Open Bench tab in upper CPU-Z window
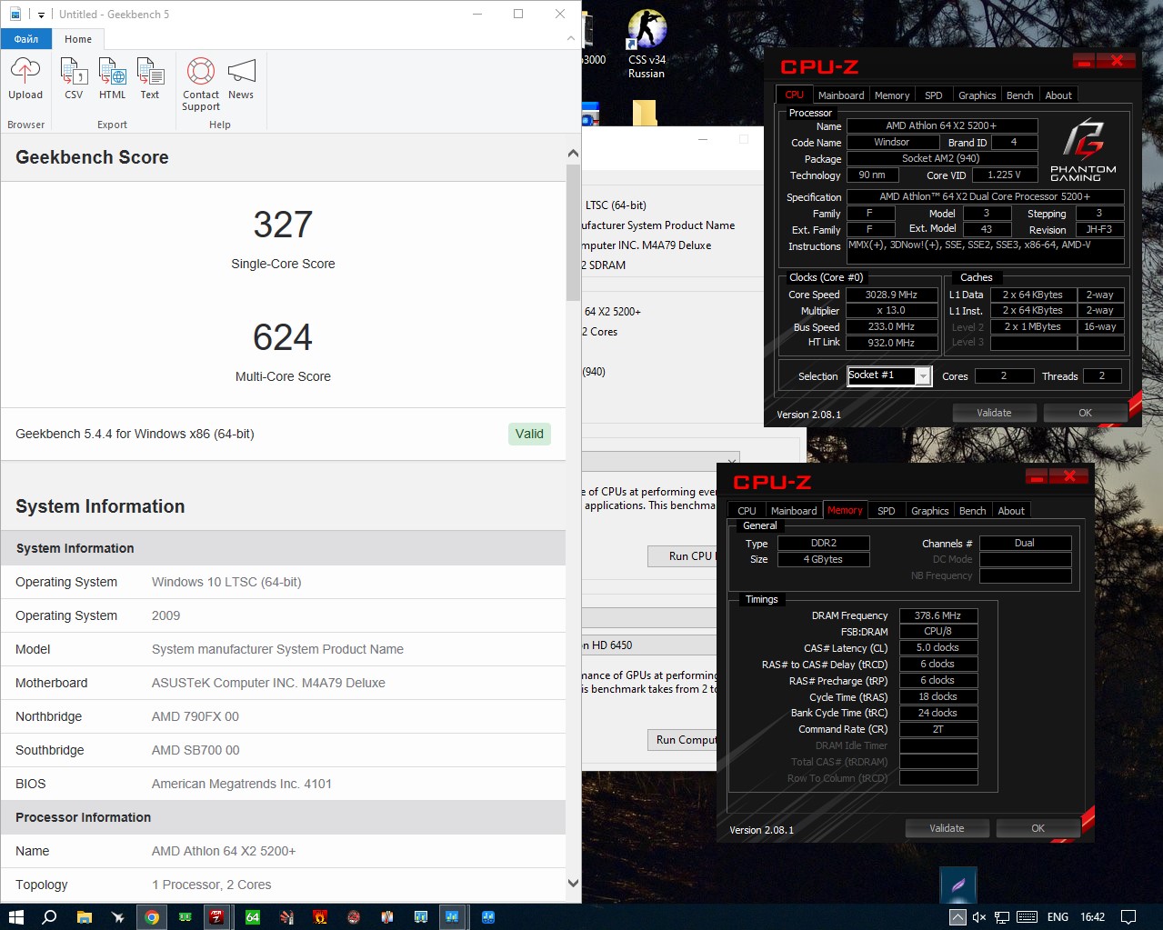The image size is (1163, 930). tap(1020, 95)
